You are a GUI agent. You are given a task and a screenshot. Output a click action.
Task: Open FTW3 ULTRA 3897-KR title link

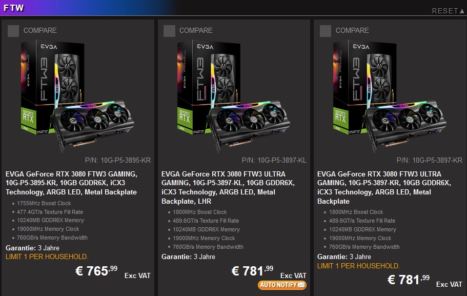point(384,187)
